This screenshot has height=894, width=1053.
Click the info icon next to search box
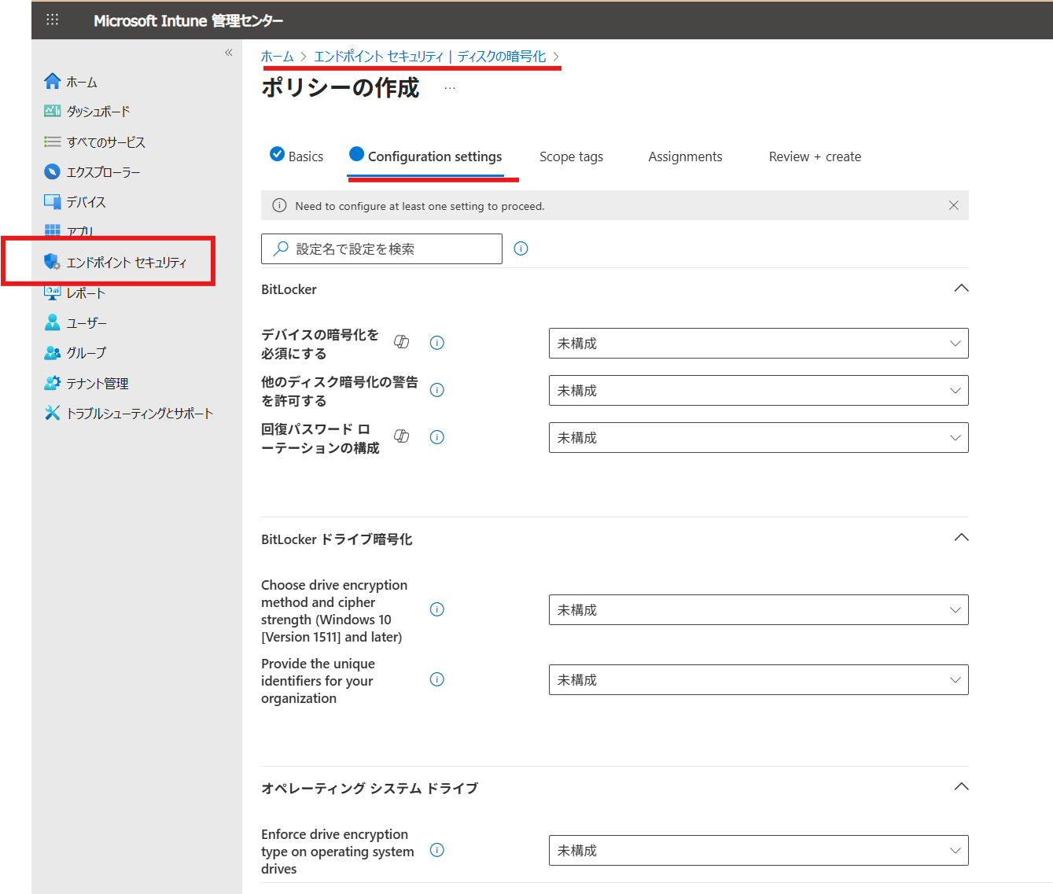521,248
